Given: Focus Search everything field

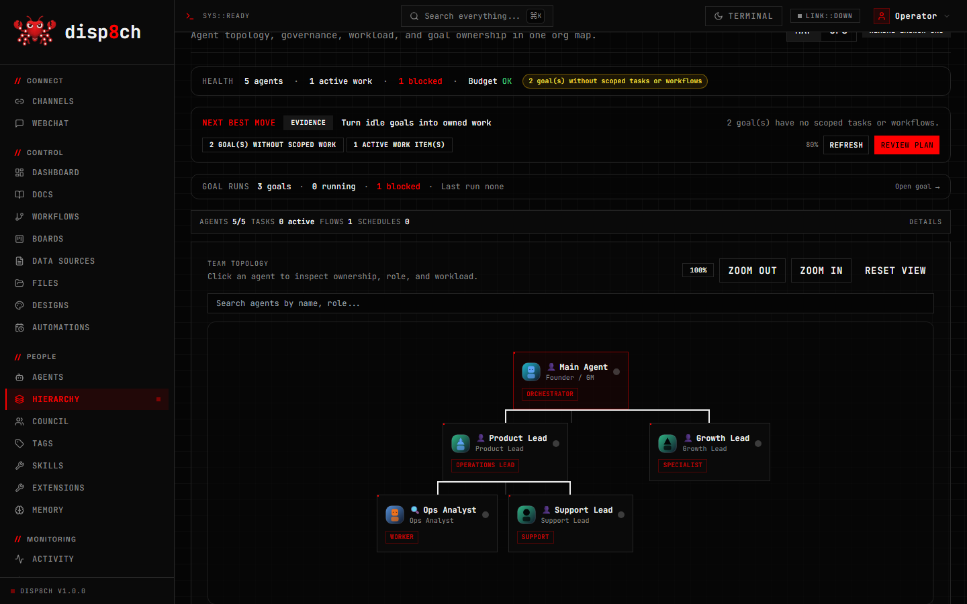Looking at the screenshot, I should click(477, 16).
